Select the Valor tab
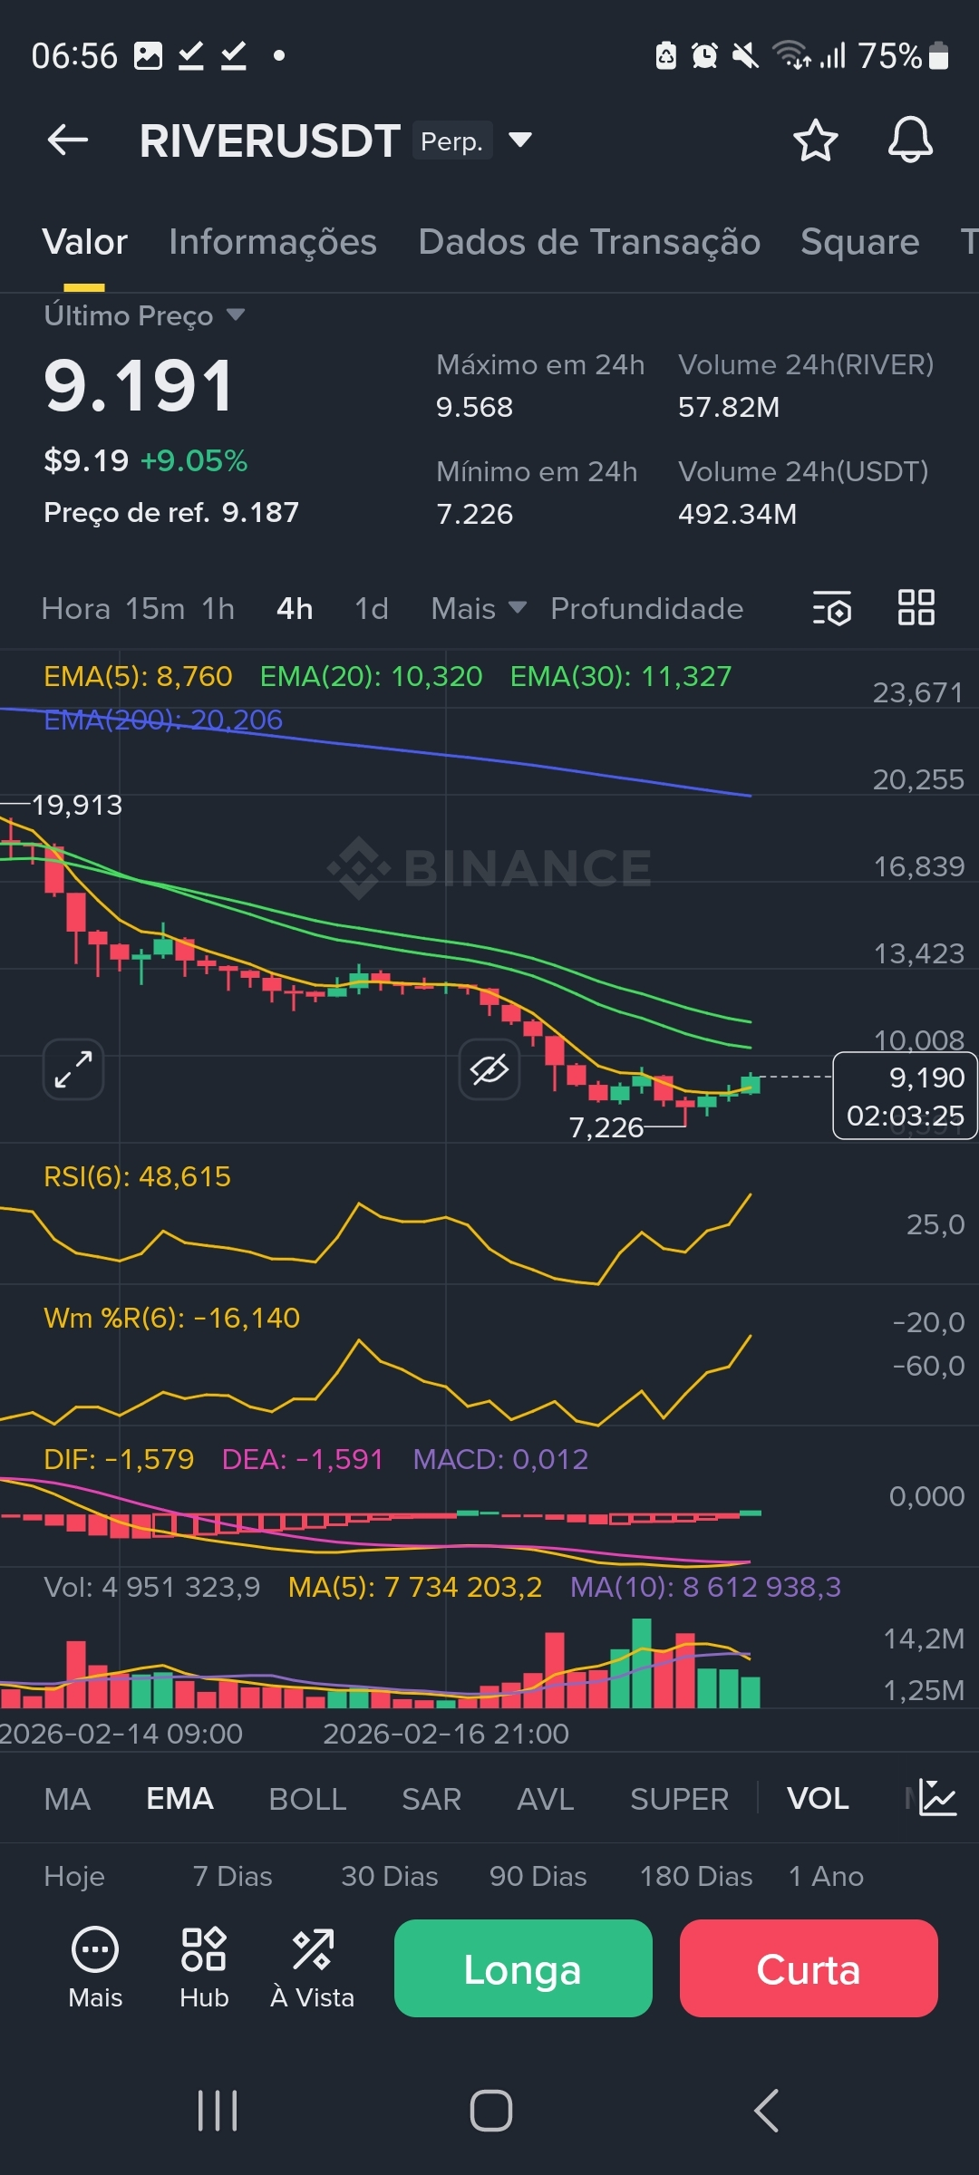979x2175 pixels. click(x=85, y=242)
